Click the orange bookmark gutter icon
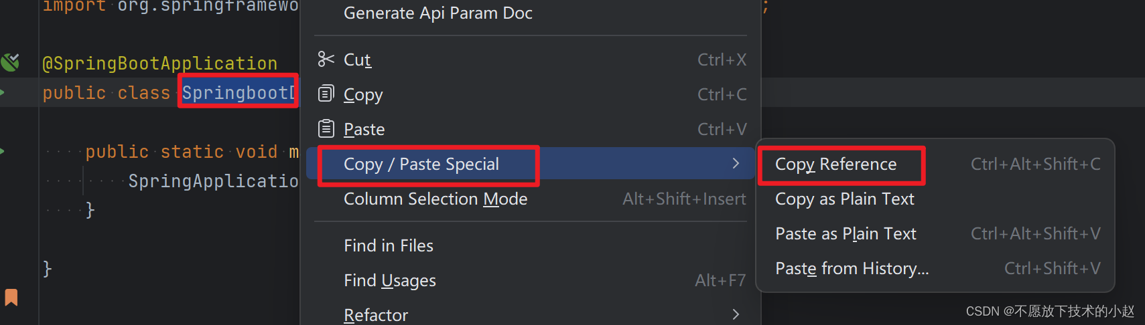1145x325 pixels. click(x=11, y=297)
